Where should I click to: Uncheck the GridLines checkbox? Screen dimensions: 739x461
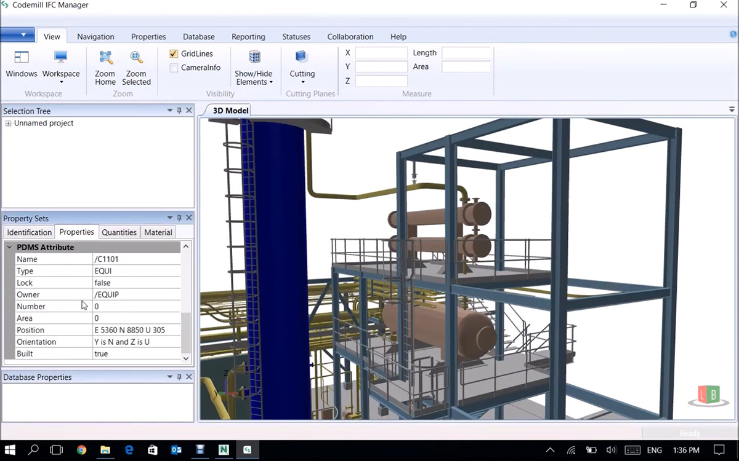pyautogui.click(x=174, y=54)
